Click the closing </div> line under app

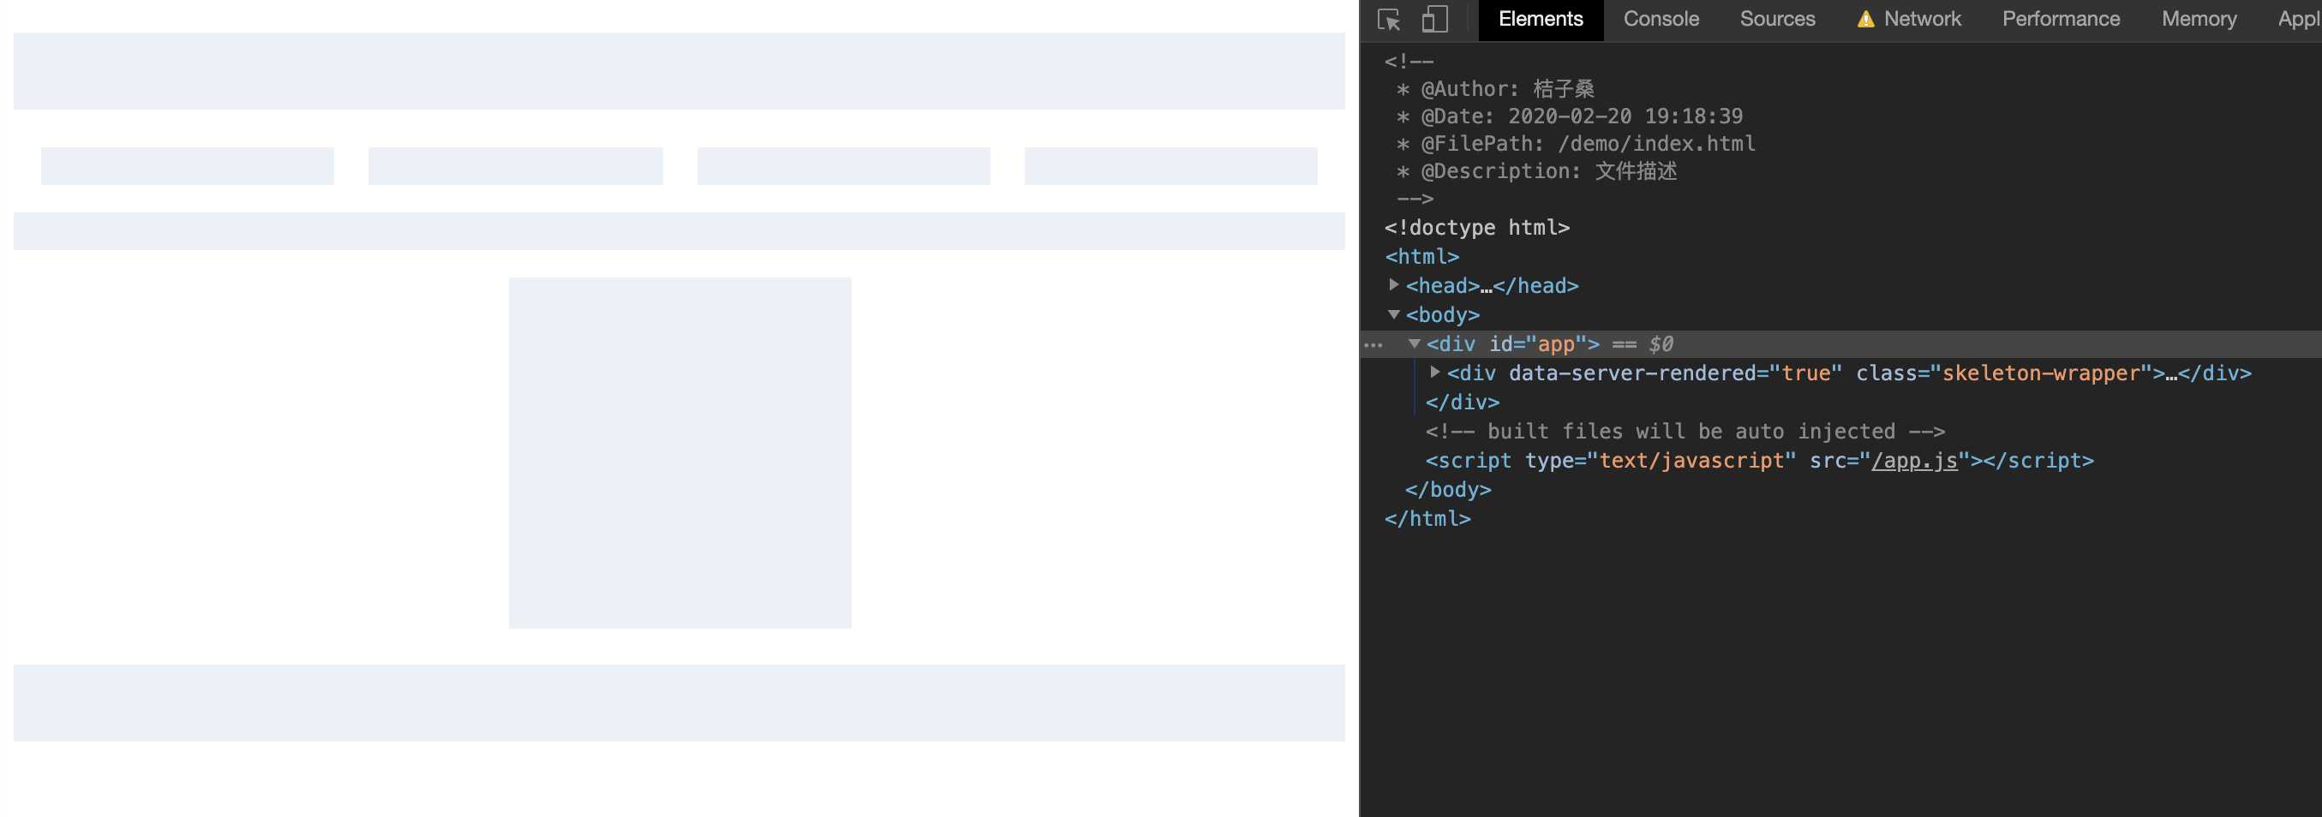[1462, 403]
